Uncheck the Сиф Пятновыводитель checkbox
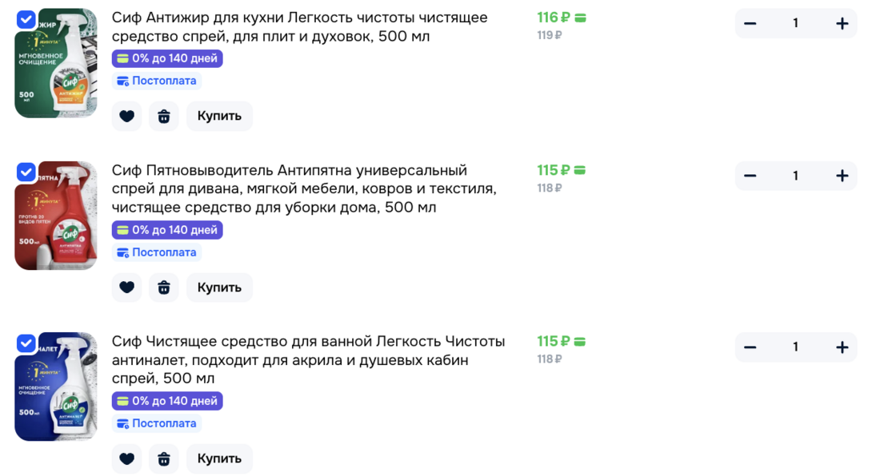This screenshot has width=872, height=476. point(26,173)
